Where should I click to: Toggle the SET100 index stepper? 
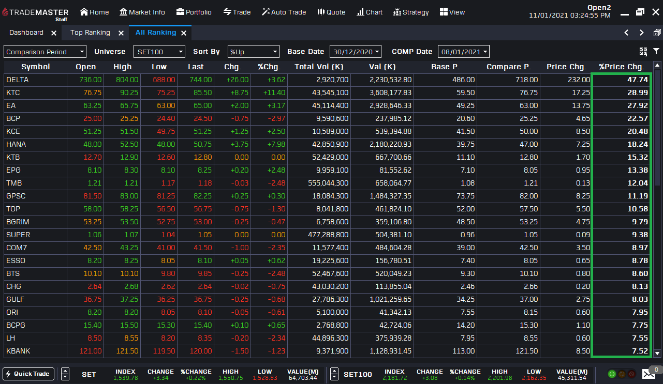pyautogui.click(x=334, y=374)
